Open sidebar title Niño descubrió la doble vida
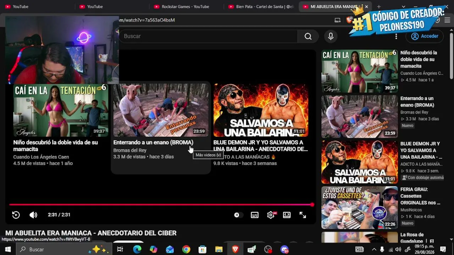The height and width of the screenshot is (255, 454). pos(419,59)
